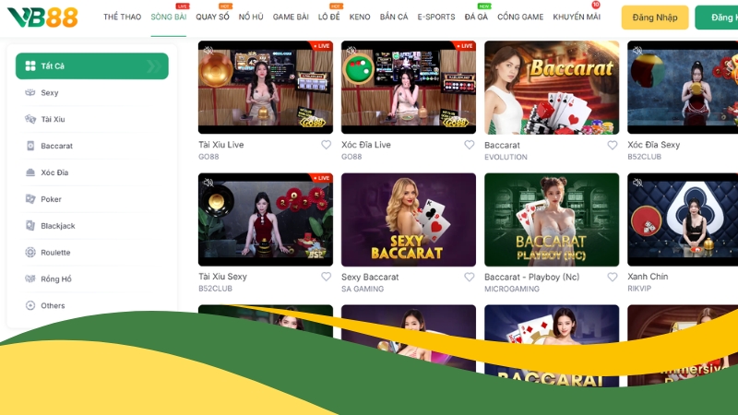Image resolution: width=738 pixels, height=415 pixels.
Task: Click the Đăng Nhập login button
Action: 655,18
